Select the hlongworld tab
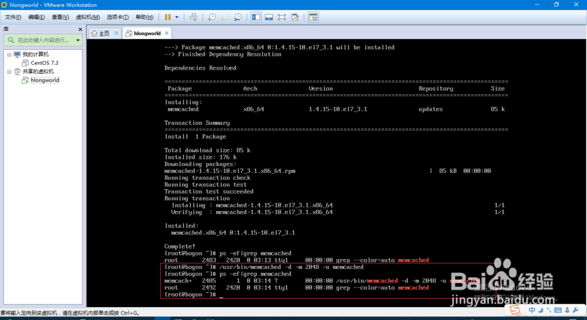Viewport: 587px width, 320px height. click(147, 33)
